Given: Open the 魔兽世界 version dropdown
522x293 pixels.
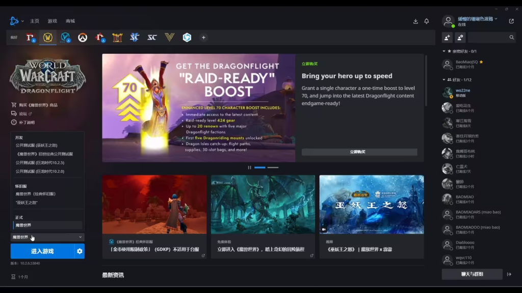Looking at the screenshot, I should tap(47, 237).
